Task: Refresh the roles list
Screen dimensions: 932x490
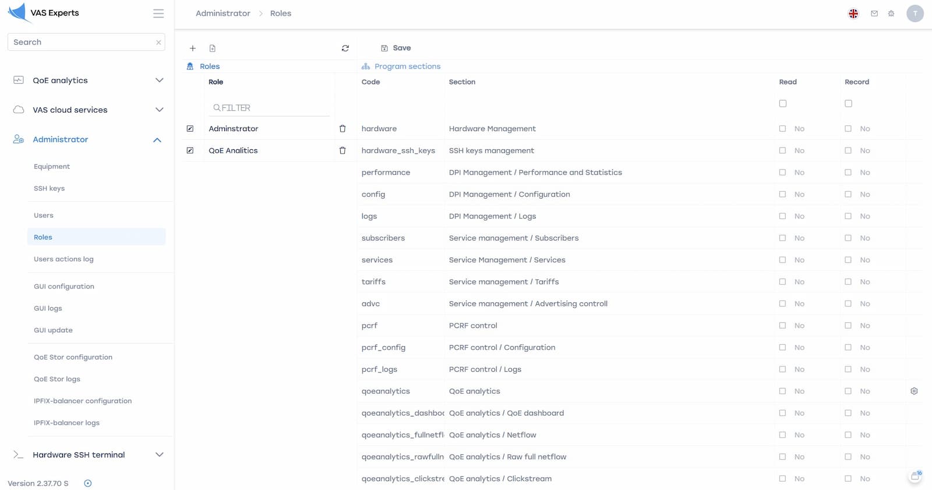Action: [x=345, y=48]
